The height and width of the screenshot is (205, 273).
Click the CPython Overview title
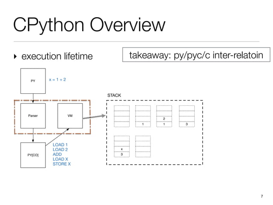click(x=89, y=25)
